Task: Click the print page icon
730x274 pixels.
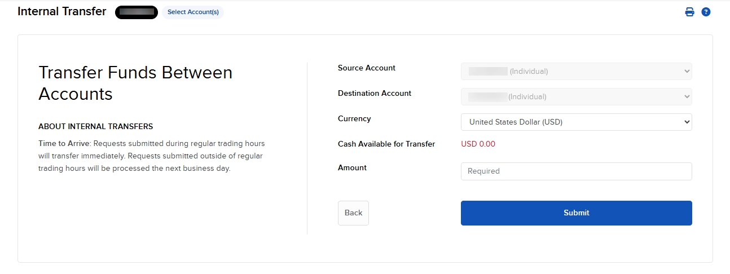Action: coord(689,12)
